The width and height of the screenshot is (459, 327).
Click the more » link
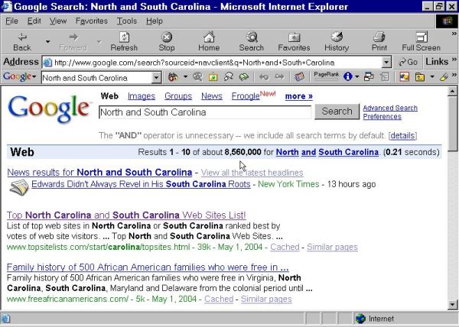299,96
